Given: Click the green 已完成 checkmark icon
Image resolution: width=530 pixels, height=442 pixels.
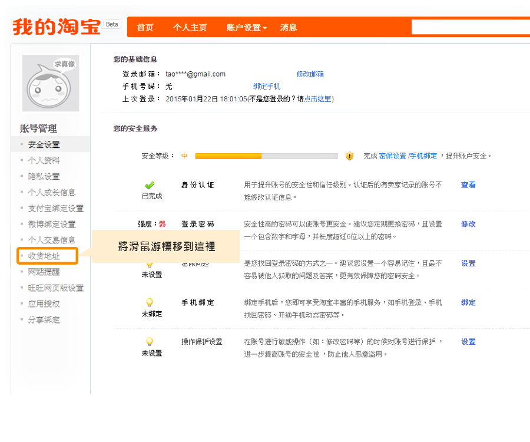Looking at the screenshot, I should pyautogui.click(x=150, y=185).
